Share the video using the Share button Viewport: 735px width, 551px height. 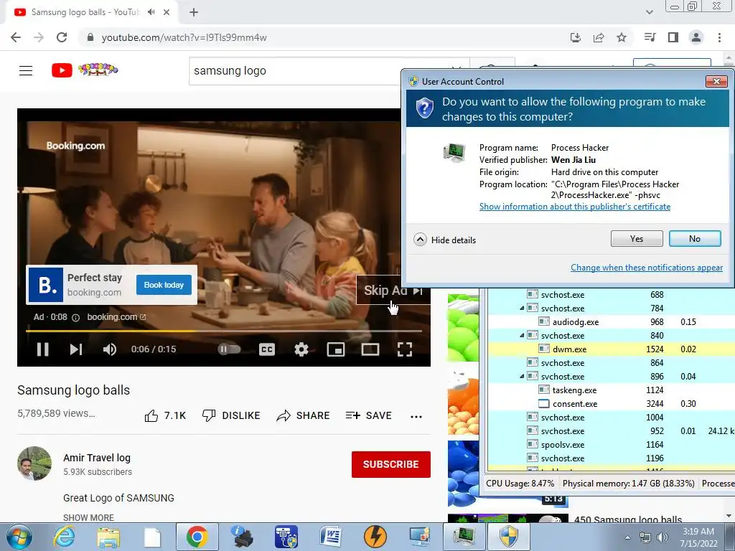[x=304, y=415]
